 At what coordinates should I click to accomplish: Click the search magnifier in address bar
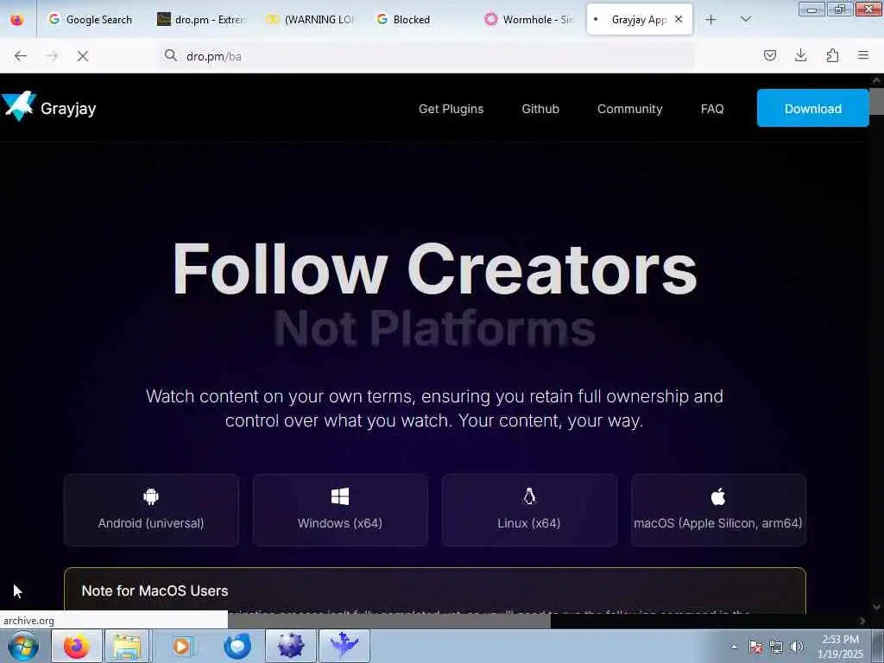[171, 55]
